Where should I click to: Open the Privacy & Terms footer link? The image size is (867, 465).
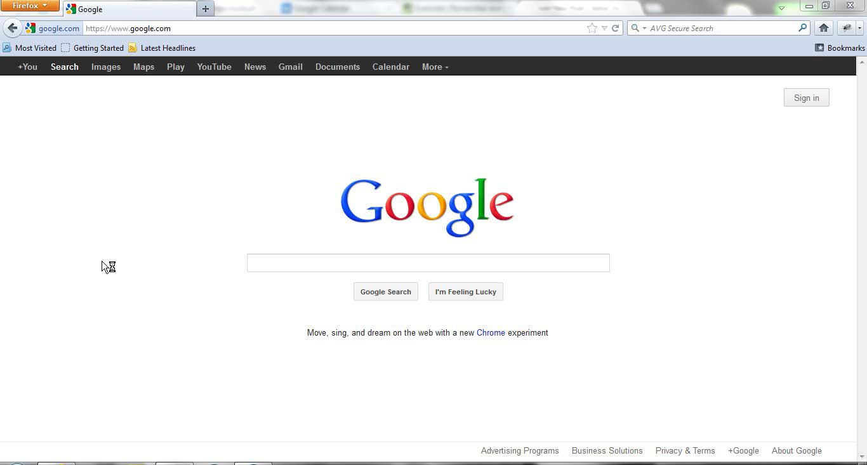pyautogui.click(x=685, y=450)
